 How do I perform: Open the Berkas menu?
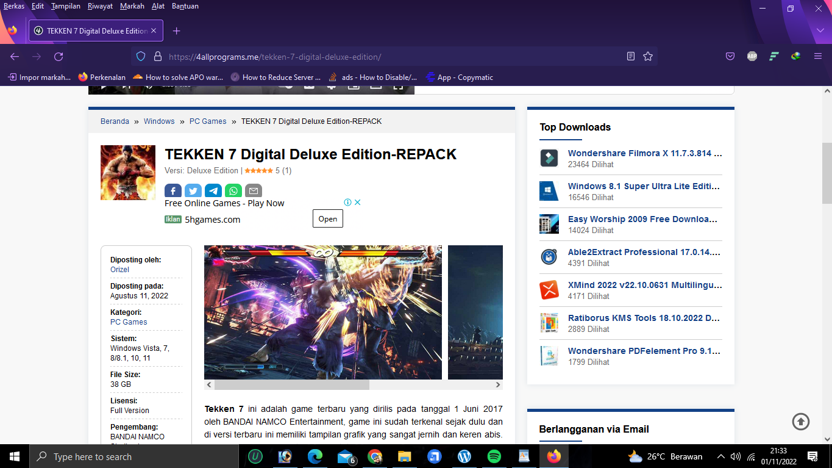(x=14, y=6)
